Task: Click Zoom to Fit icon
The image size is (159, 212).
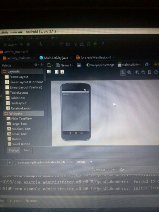Action: (x=123, y=72)
